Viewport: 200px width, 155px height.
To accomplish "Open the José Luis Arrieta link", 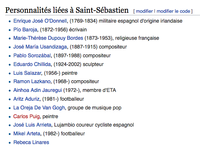I will pos(32,125).
